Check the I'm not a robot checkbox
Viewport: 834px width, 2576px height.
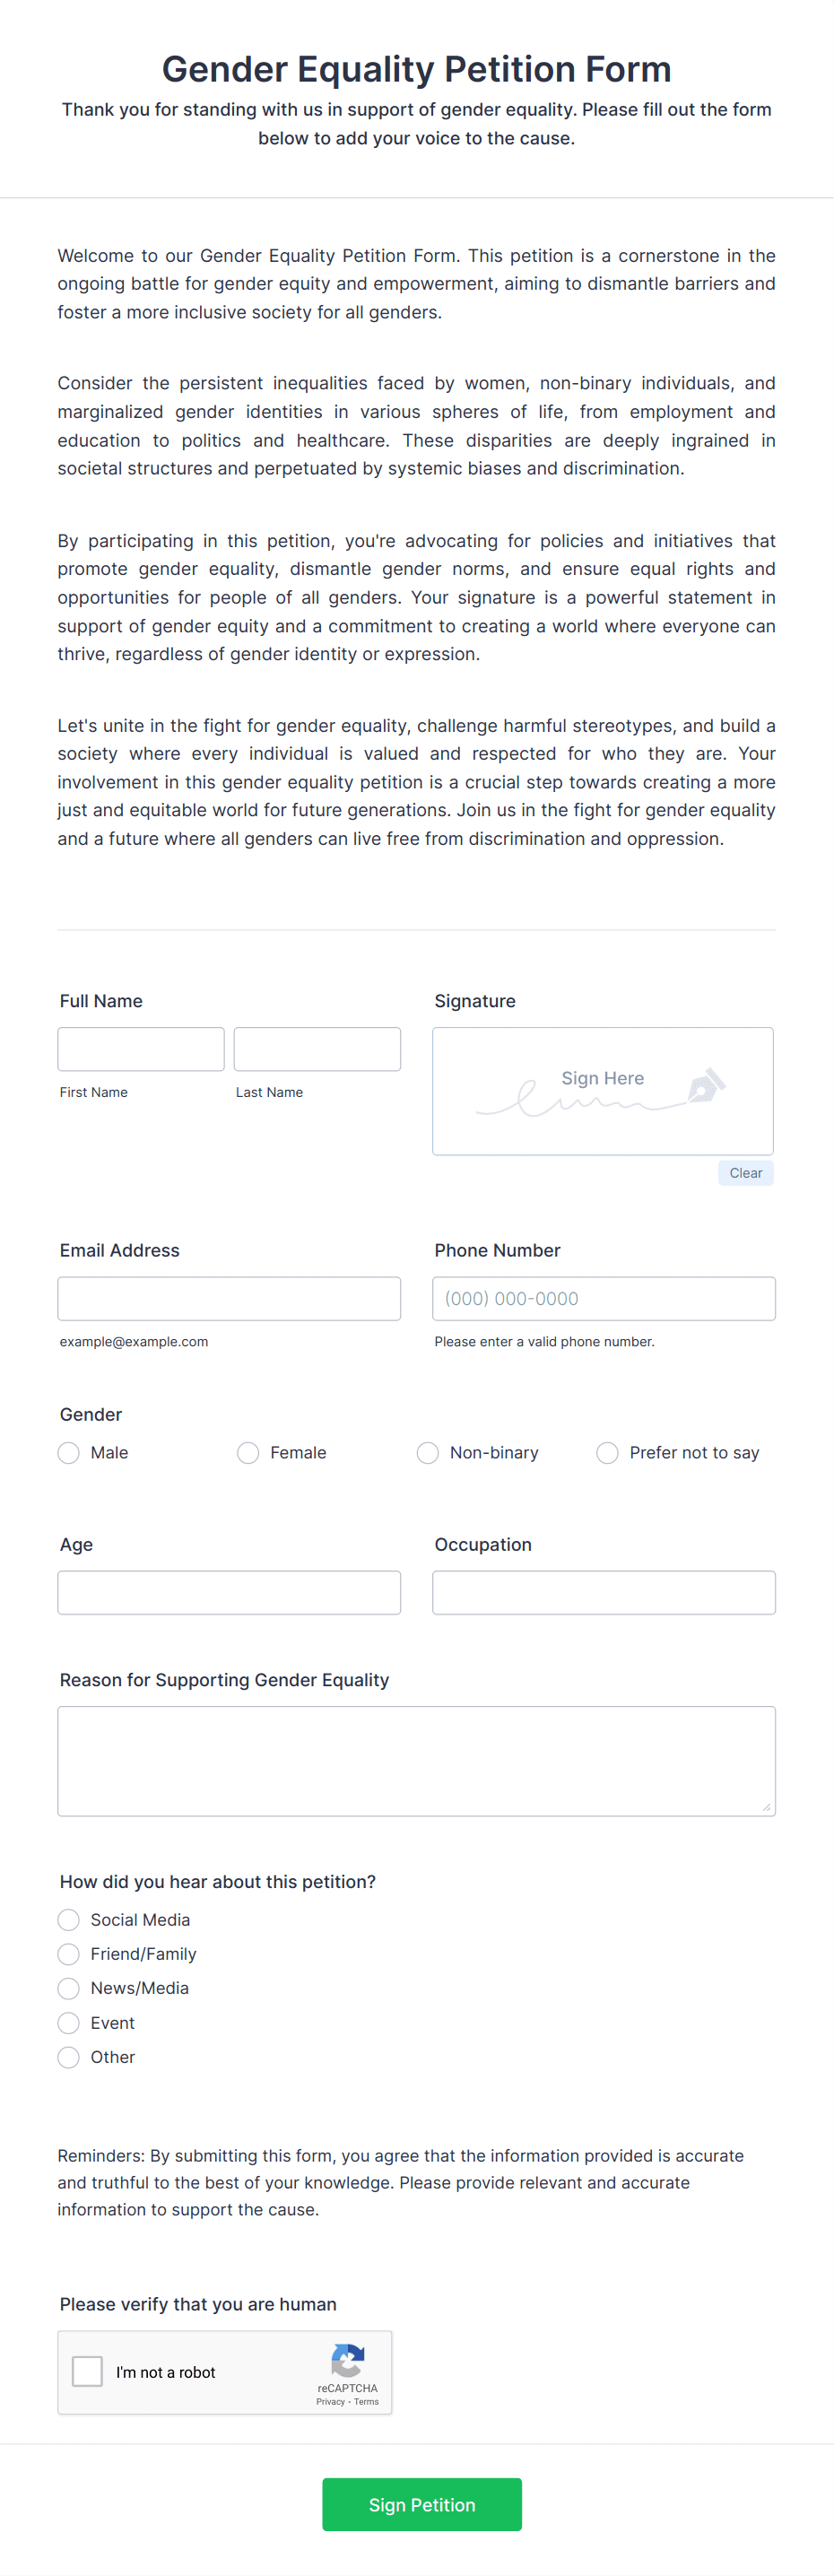pyautogui.click(x=88, y=2371)
